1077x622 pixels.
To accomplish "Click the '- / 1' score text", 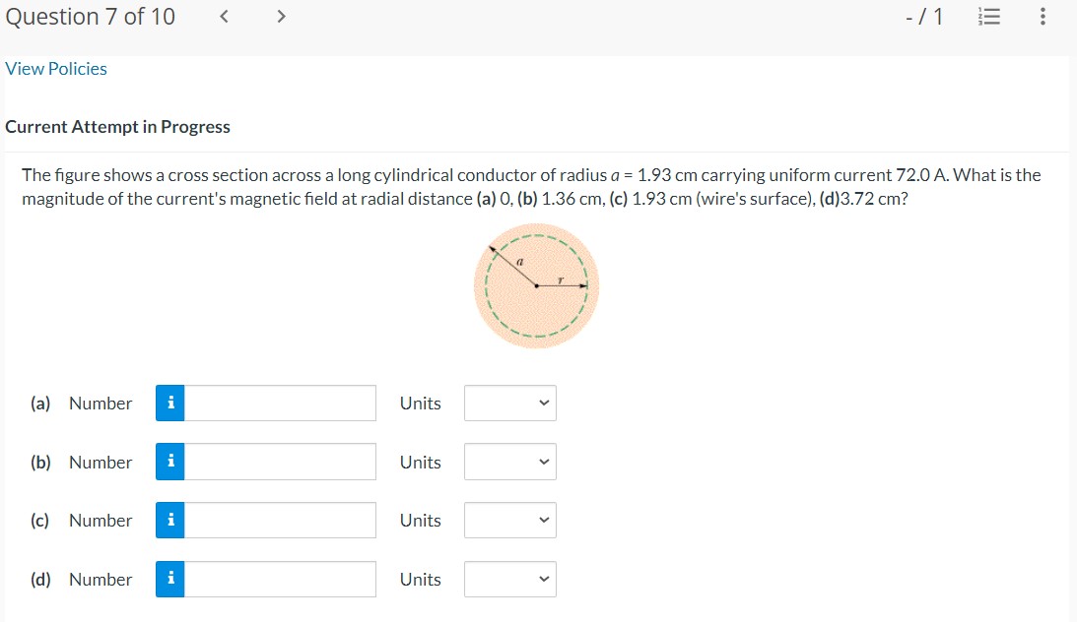I will point(924,17).
